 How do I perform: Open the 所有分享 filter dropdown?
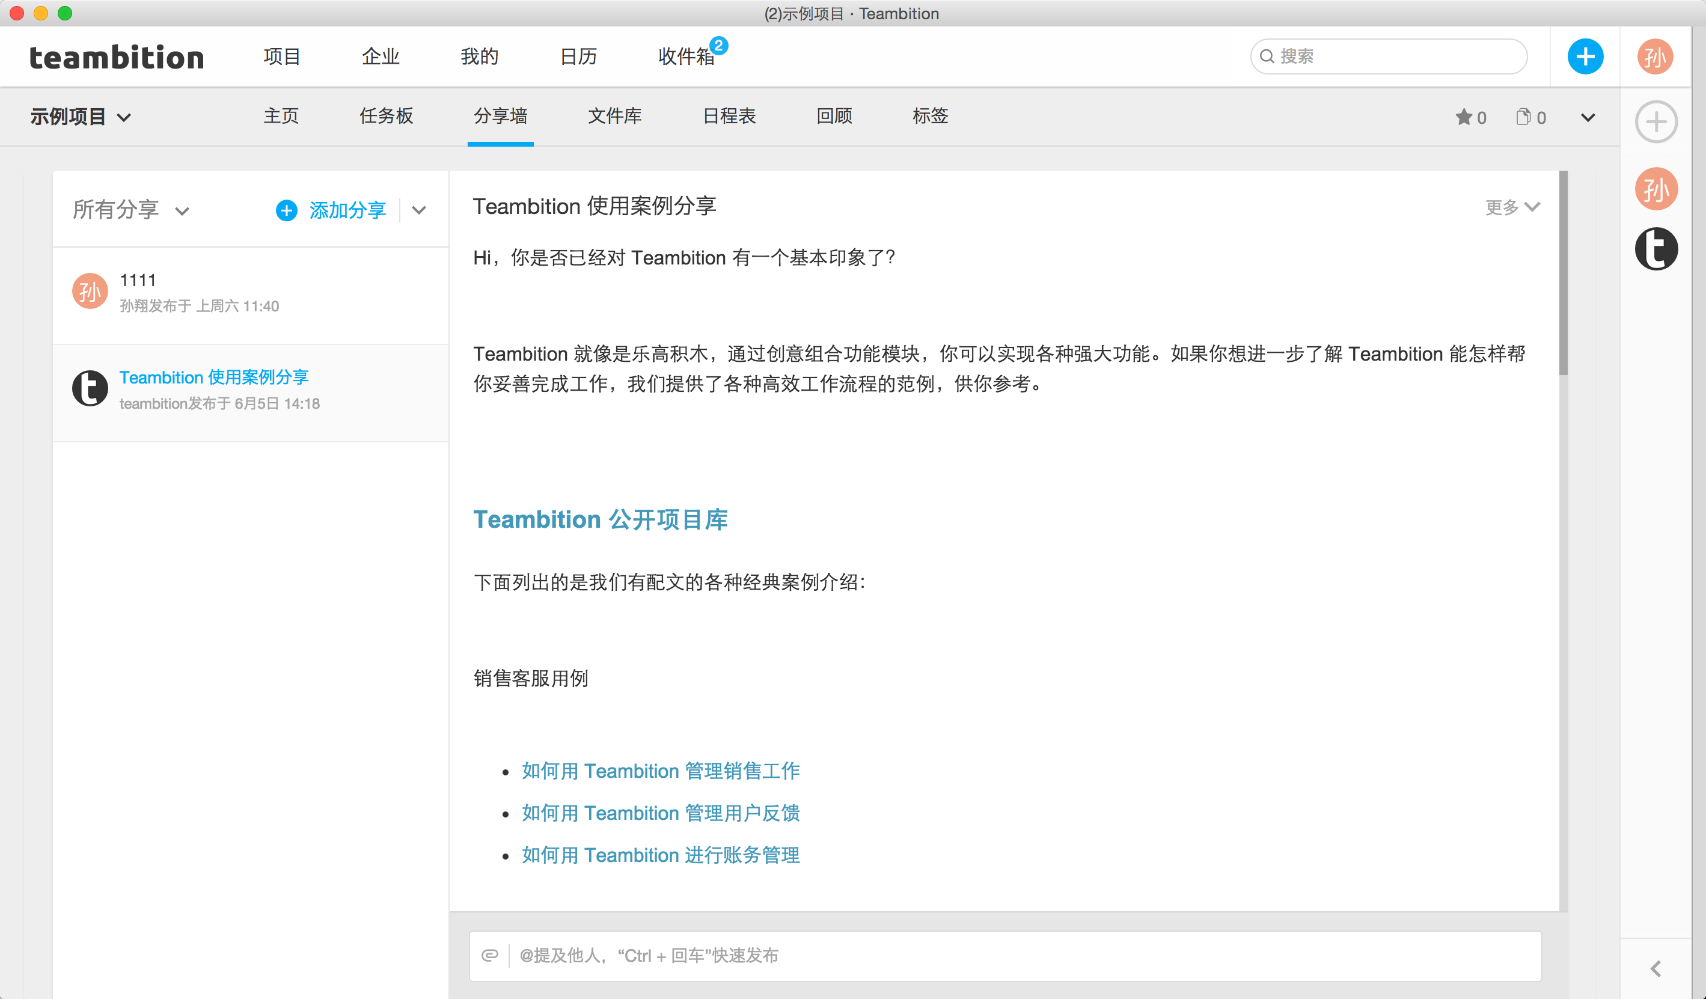[x=130, y=210]
